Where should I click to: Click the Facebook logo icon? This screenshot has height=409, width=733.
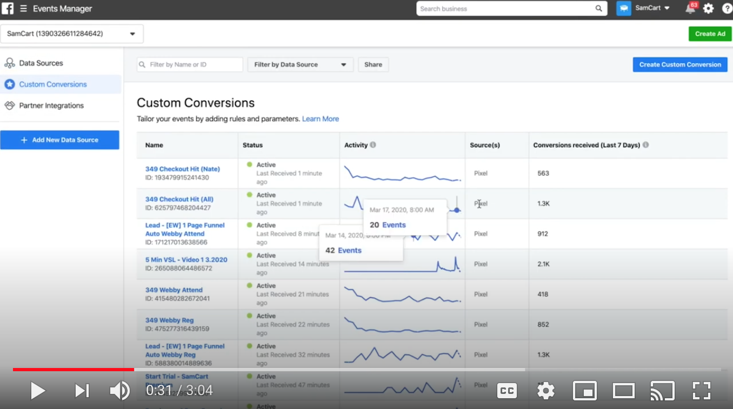[x=8, y=9]
